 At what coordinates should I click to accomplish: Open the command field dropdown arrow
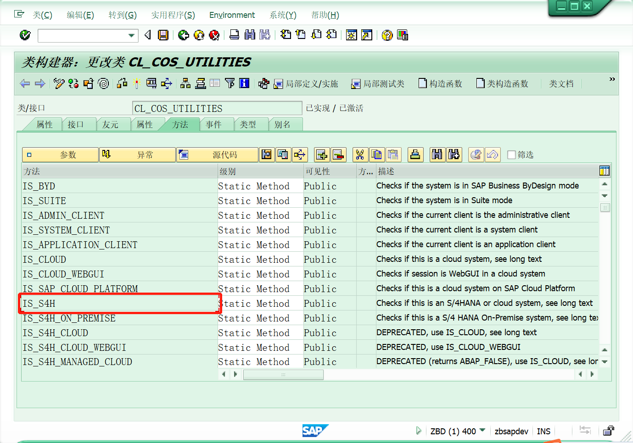point(131,35)
